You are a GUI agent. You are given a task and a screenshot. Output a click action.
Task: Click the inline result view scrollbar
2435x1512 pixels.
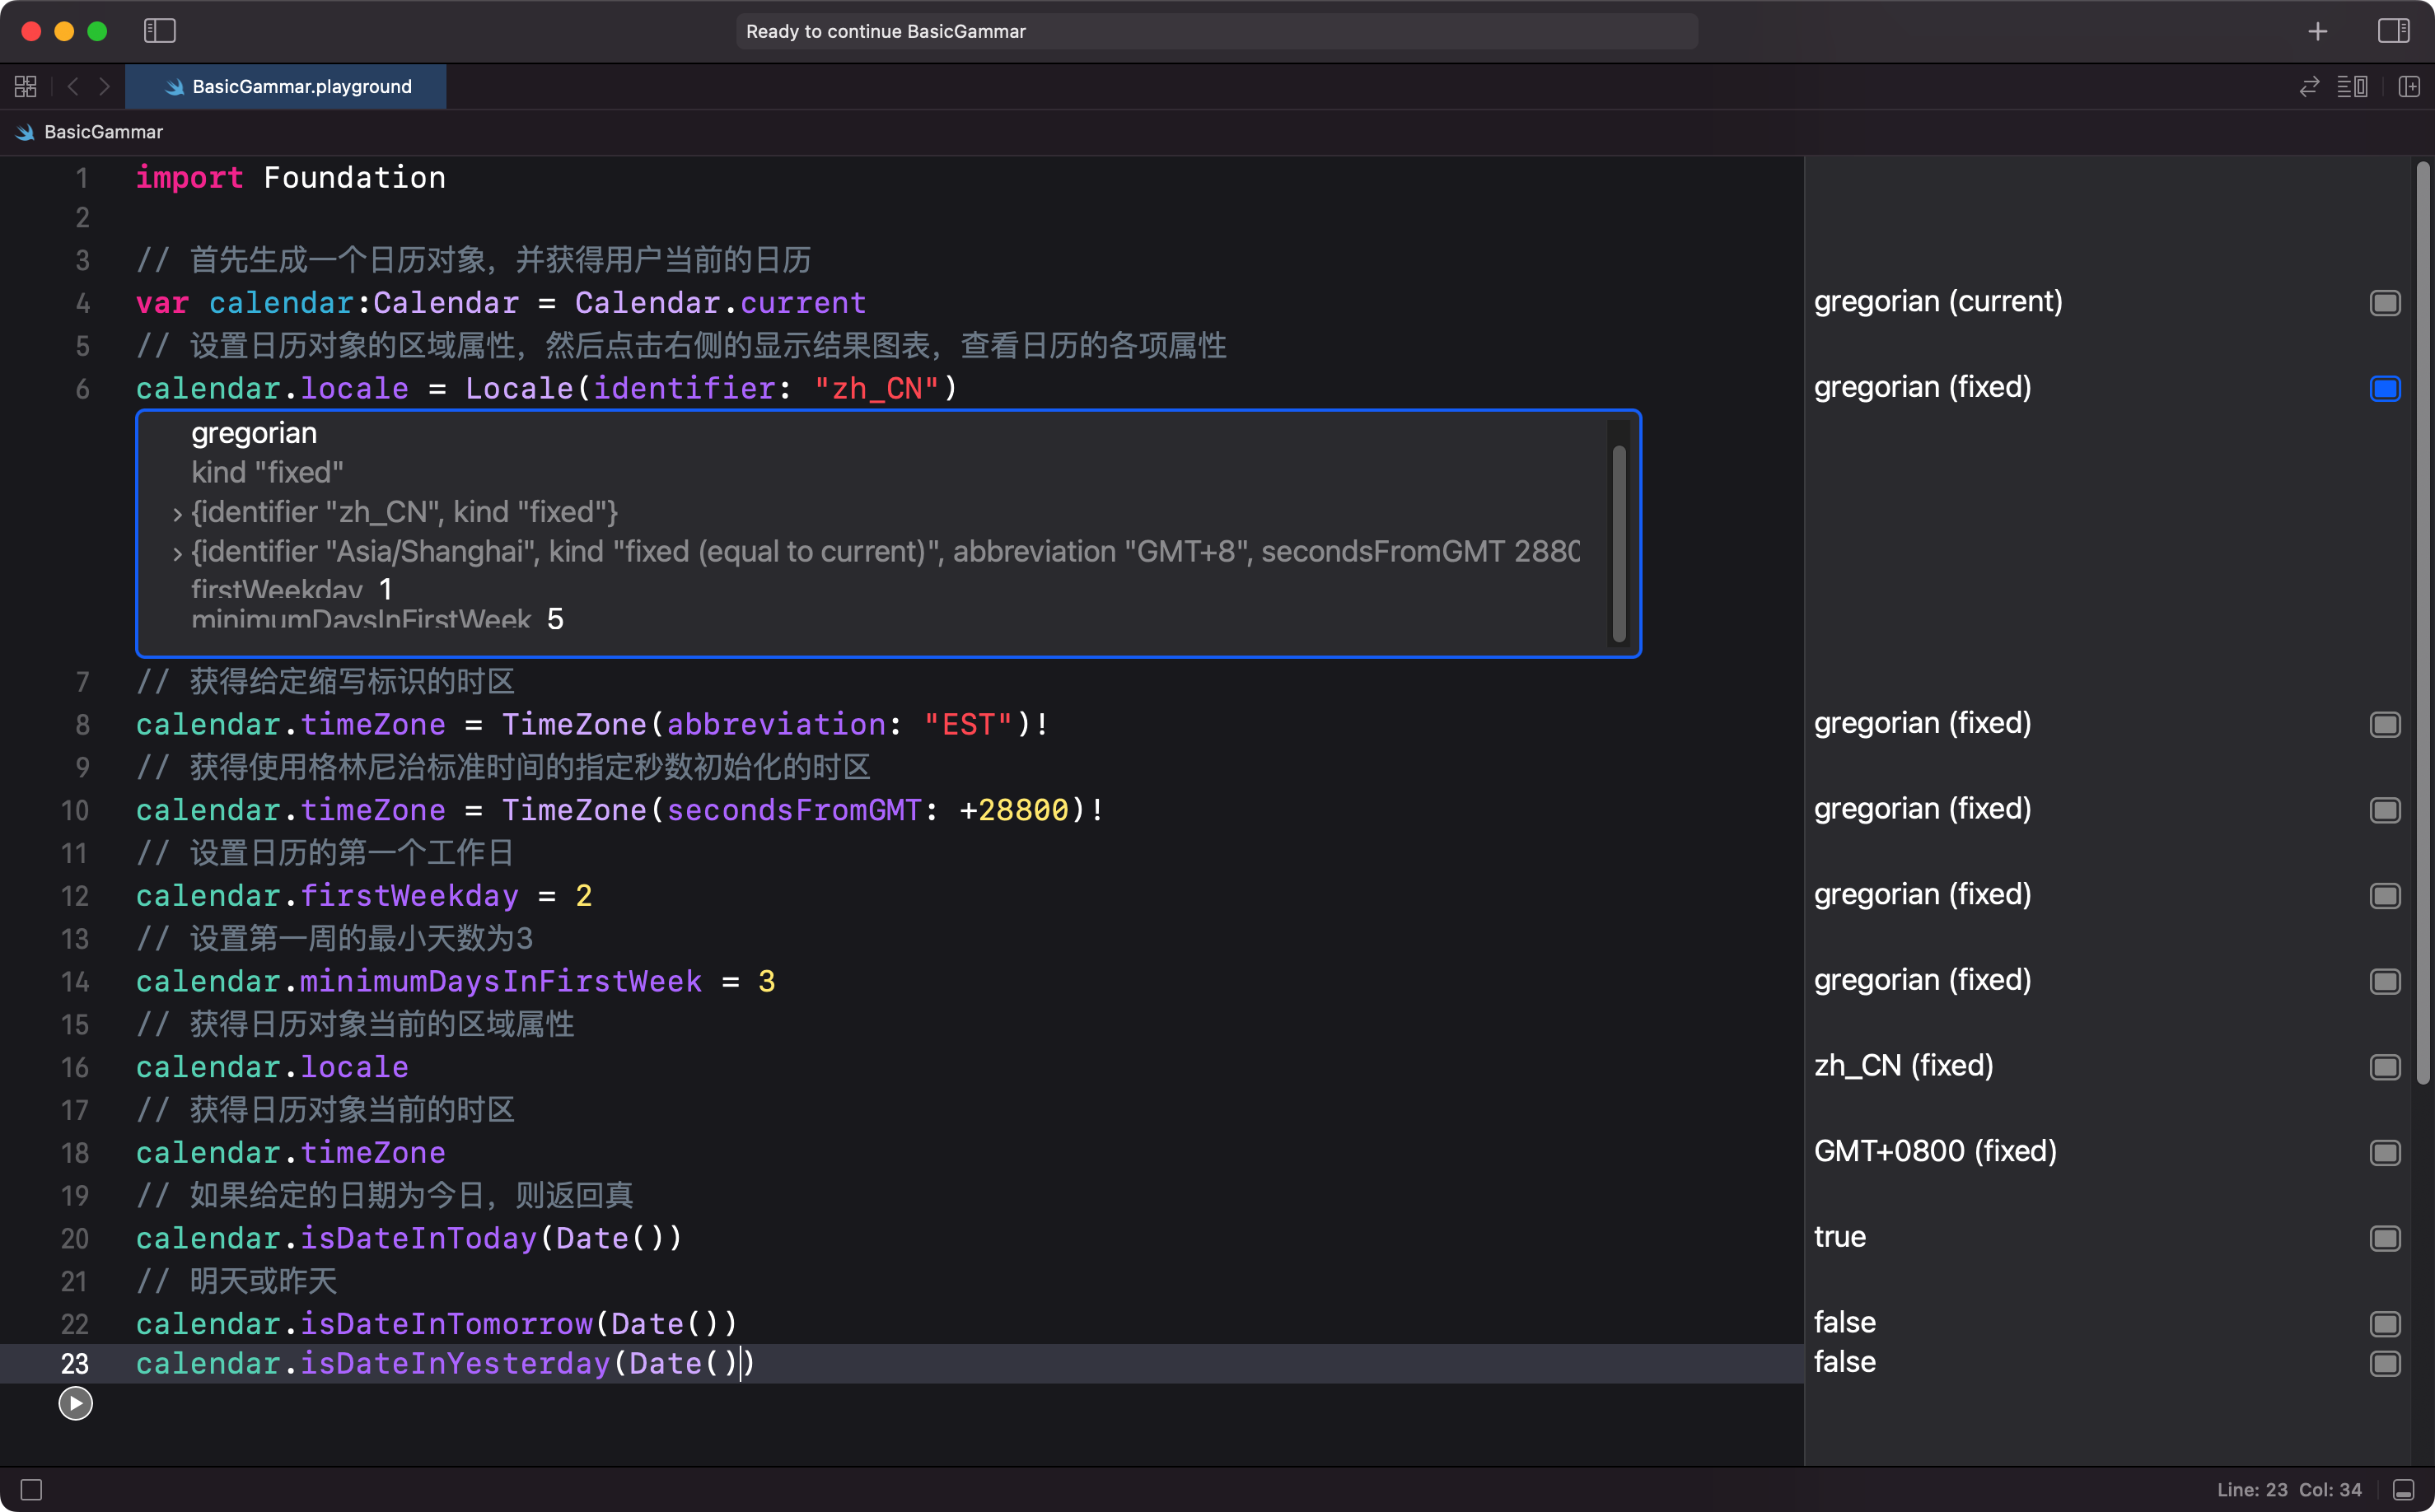[1619, 543]
